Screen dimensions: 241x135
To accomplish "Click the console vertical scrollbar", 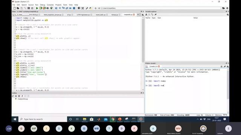I will tap(228, 84).
